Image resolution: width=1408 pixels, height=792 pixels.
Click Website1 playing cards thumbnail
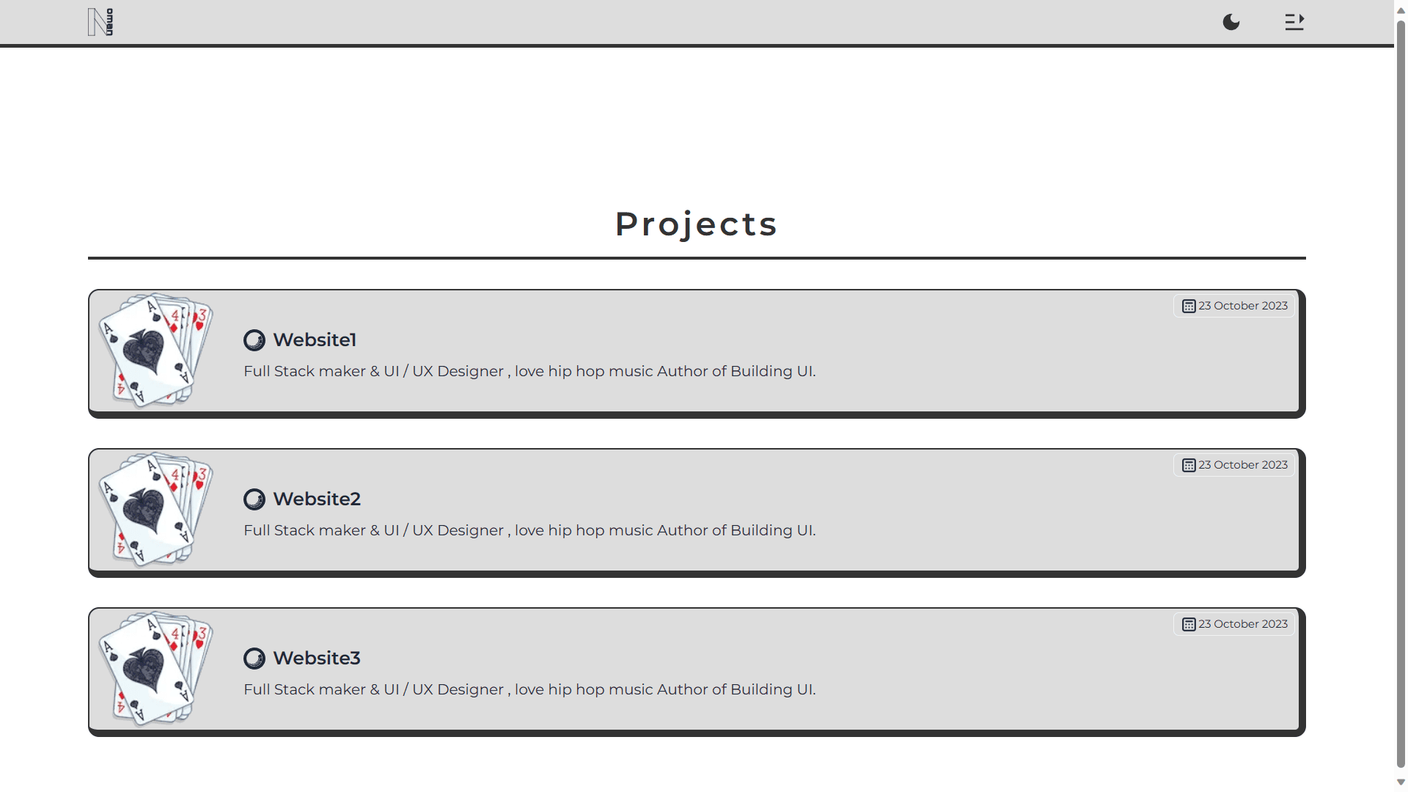click(x=155, y=350)
